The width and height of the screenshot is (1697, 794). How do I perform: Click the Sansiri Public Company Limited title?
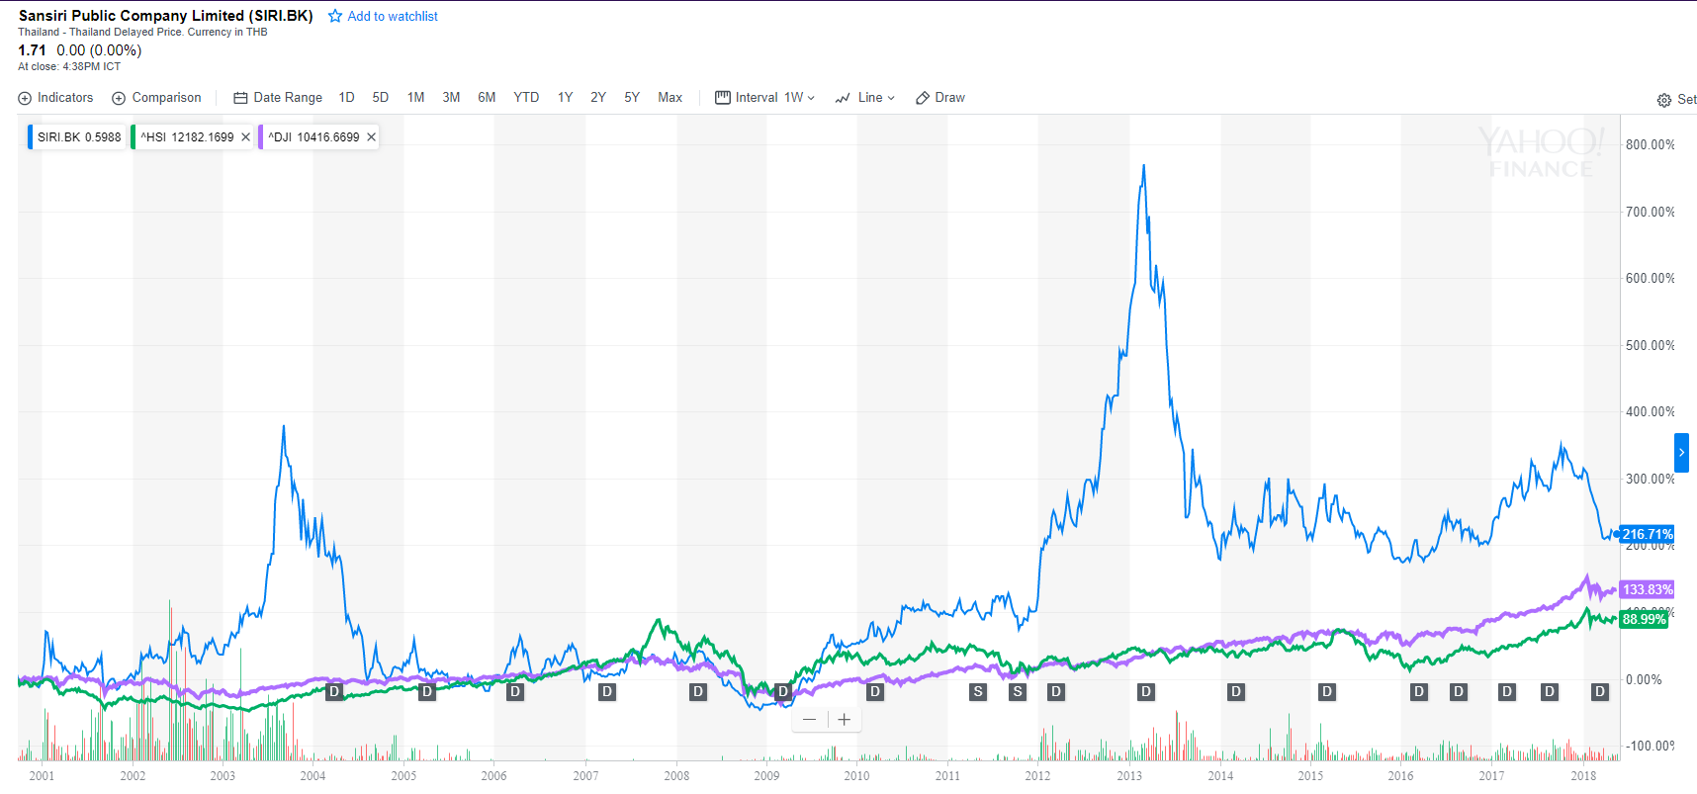pos(166,16)
